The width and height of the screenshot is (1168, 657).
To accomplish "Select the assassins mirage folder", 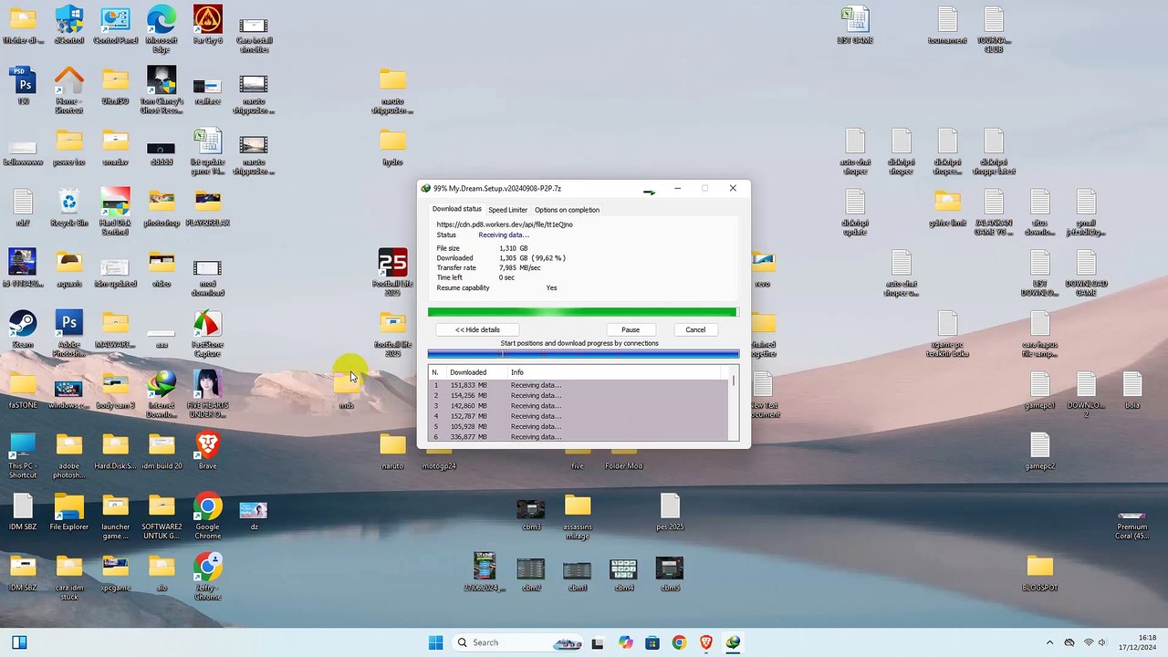I will (578, 516).
